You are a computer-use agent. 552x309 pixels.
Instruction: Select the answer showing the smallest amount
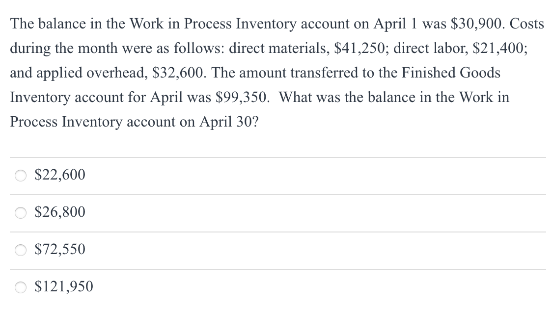click(20, 175)
